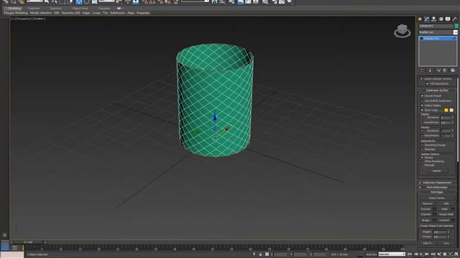Screen dimensions: 460x258
Task: Click the ViewCube in the viewport corner
Action: tap(402, 31)
